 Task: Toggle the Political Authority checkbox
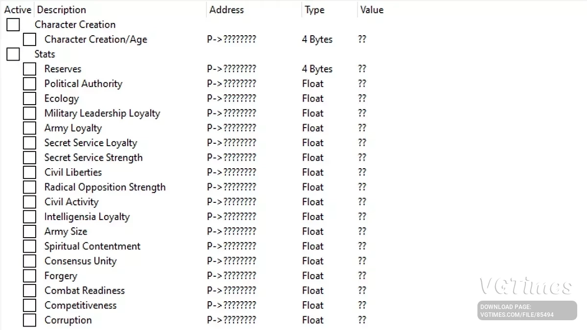click(x=29, y=84)
